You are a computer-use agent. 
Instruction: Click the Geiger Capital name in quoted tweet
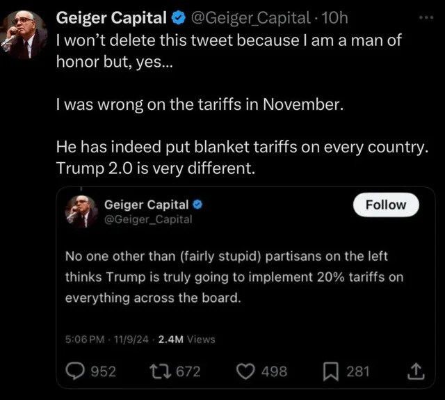(146, 205)
